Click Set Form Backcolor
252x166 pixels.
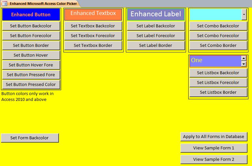[x=30, y=138]
